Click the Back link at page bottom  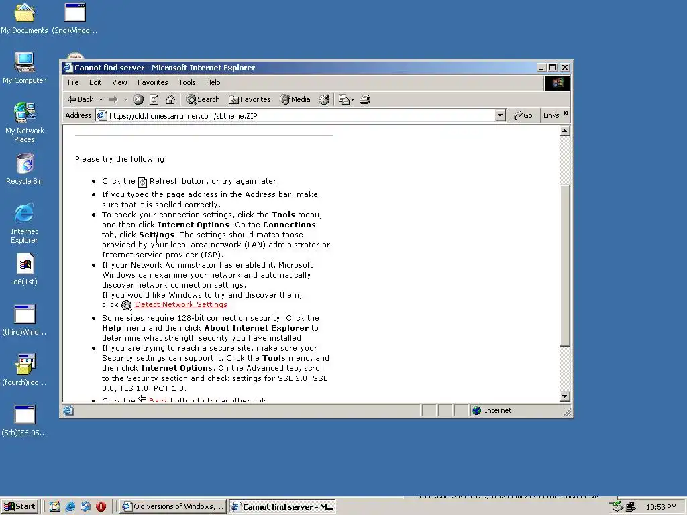(x=158, y=400)
